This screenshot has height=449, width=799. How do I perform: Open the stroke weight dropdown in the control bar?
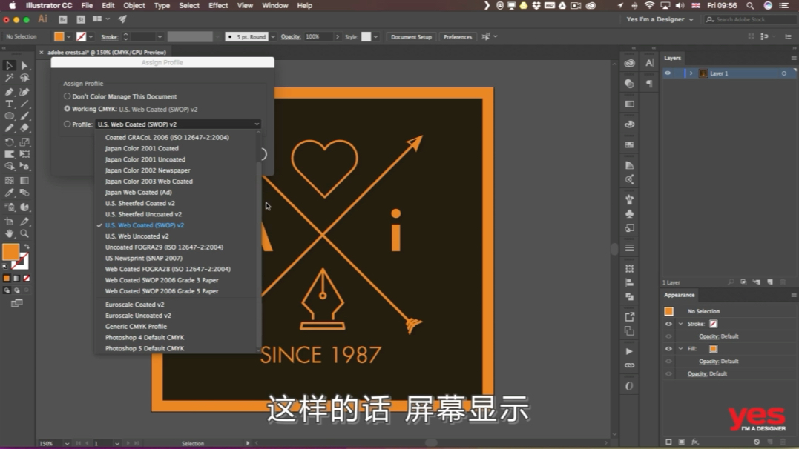coord(160,36)
